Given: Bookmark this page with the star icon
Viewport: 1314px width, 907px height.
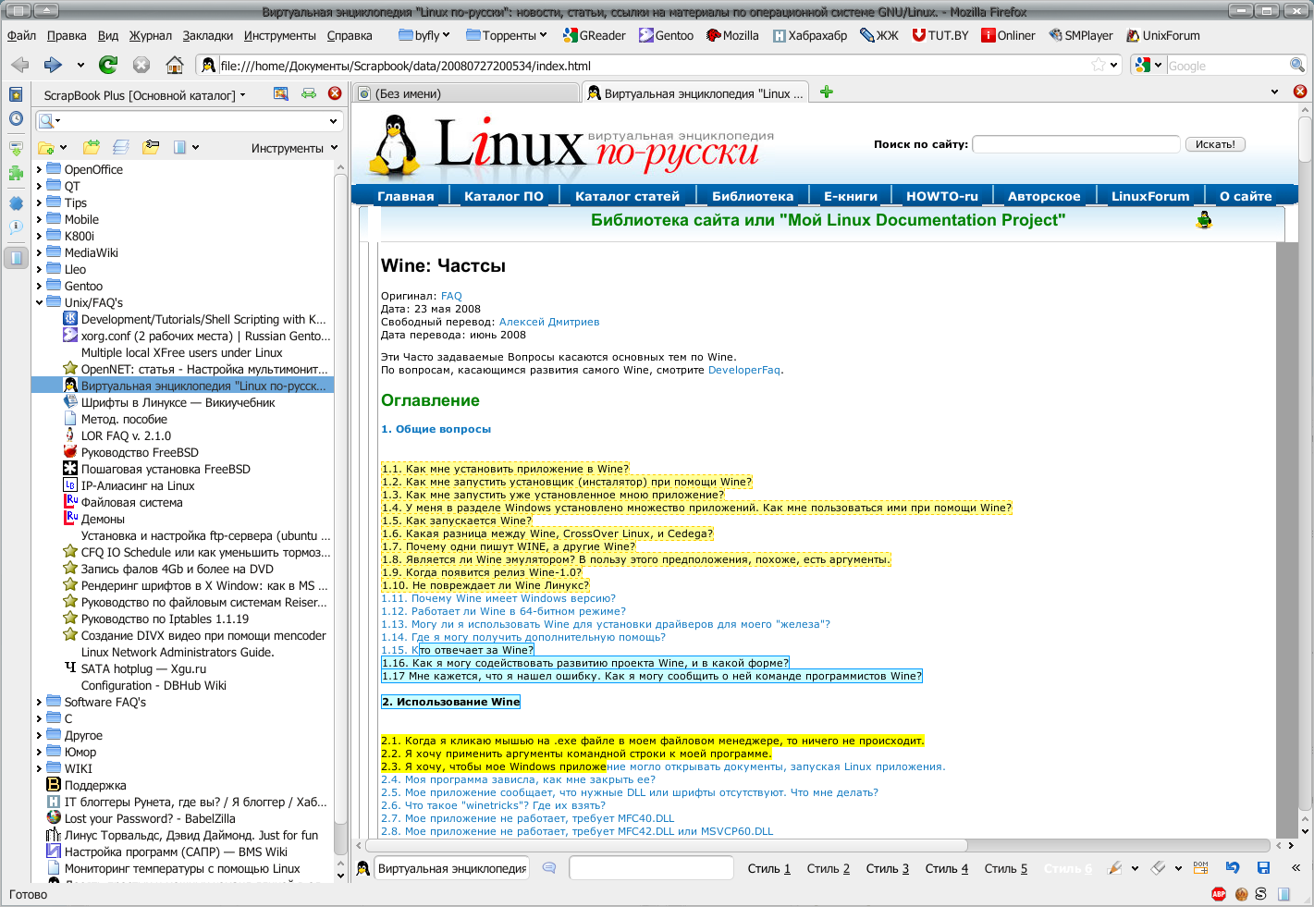Looking at the screenshot, I should point(1099,65).
